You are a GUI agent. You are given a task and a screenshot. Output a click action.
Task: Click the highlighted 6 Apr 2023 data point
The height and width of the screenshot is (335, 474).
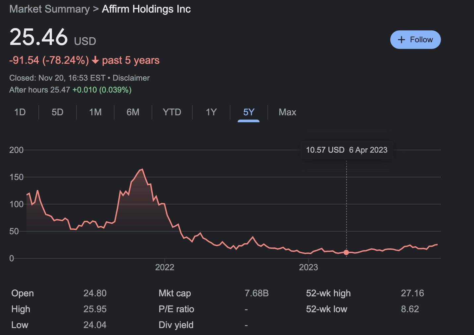(346, 252)
